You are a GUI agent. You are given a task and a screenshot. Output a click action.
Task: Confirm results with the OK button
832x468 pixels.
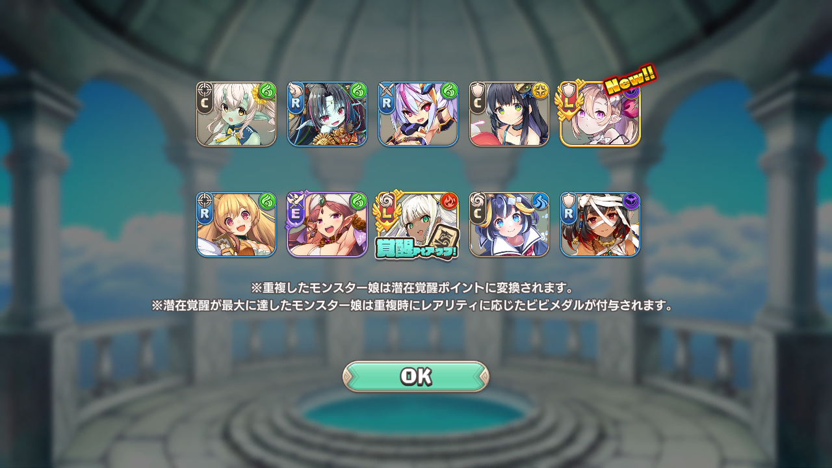(416, 376)
